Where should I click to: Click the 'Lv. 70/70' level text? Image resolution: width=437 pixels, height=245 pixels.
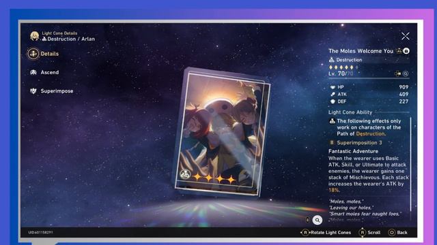click(341, 73)
